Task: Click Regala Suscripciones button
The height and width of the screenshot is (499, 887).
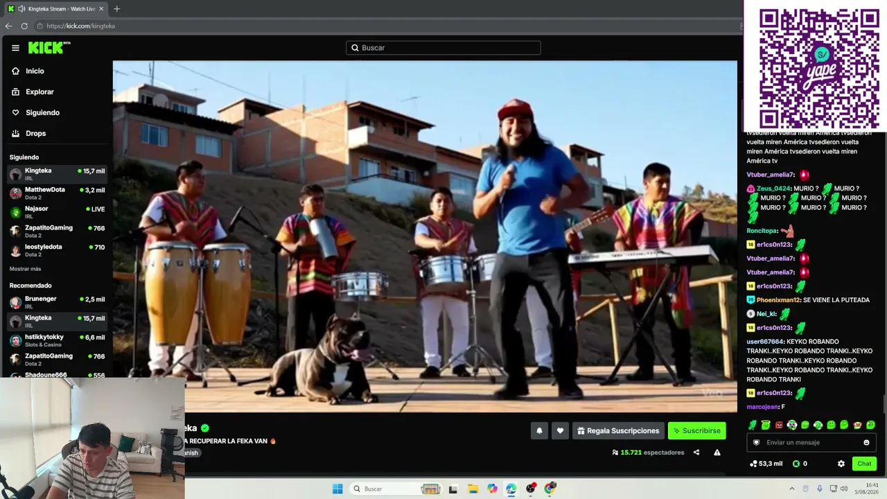Action: coord(618,430)
